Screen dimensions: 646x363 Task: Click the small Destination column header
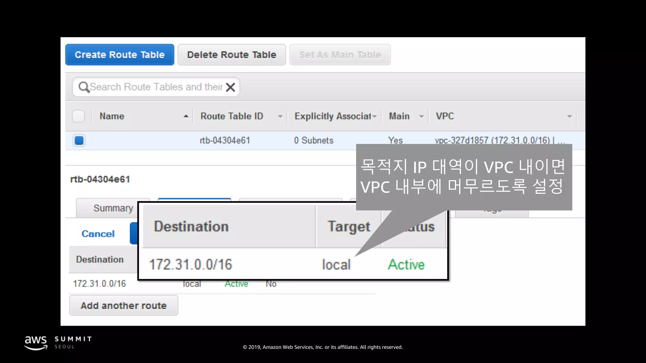[x=100, y=260]
